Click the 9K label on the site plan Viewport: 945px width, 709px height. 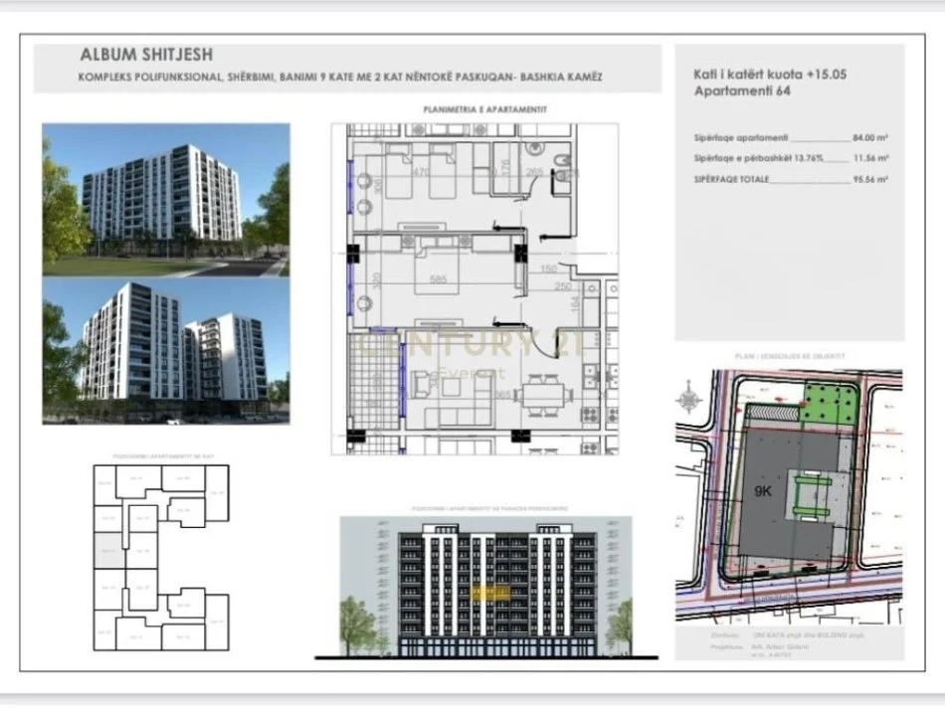click(763, 491)
